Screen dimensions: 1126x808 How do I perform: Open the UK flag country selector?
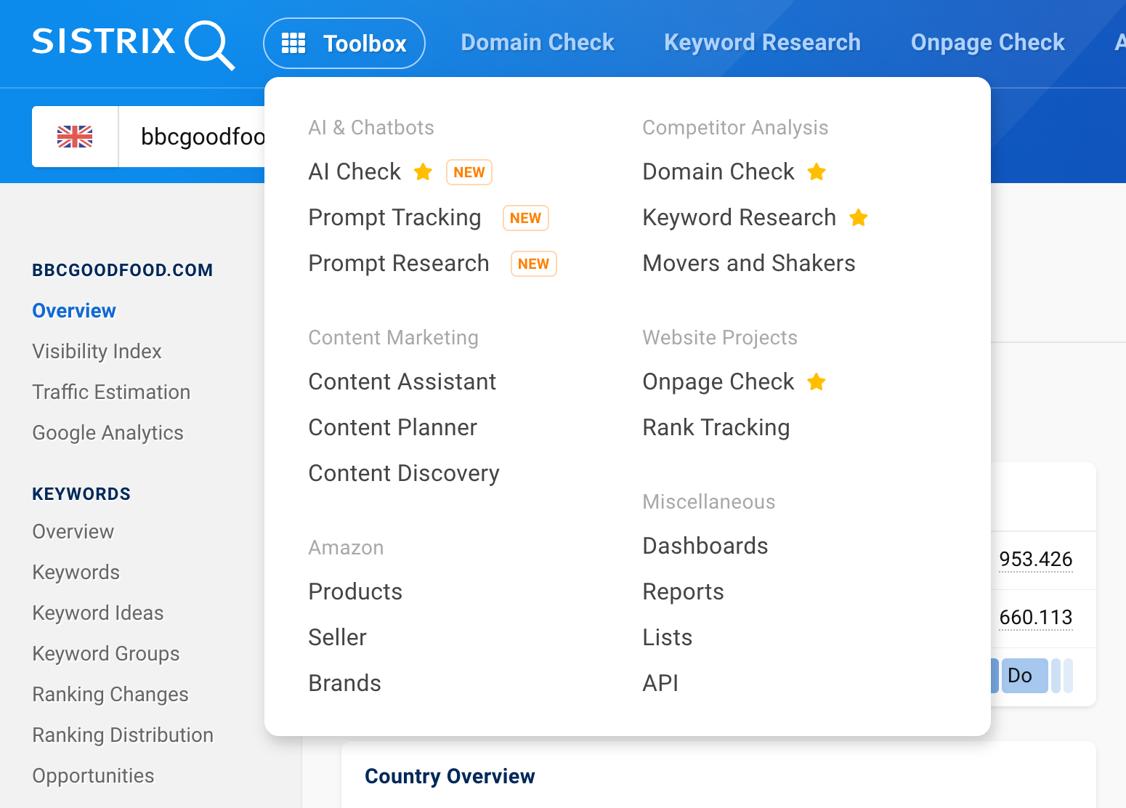coord(75,137)
